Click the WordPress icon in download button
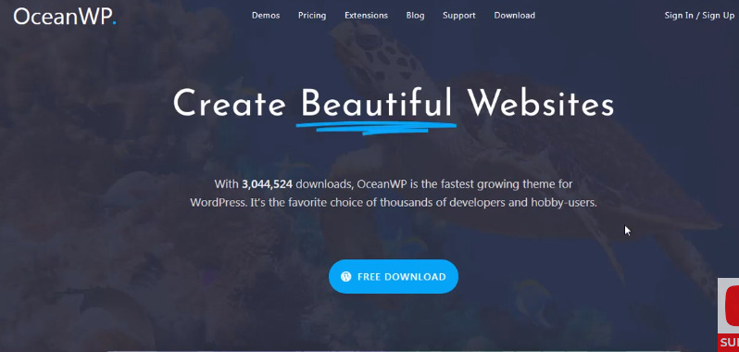 [x=346, y=277]
